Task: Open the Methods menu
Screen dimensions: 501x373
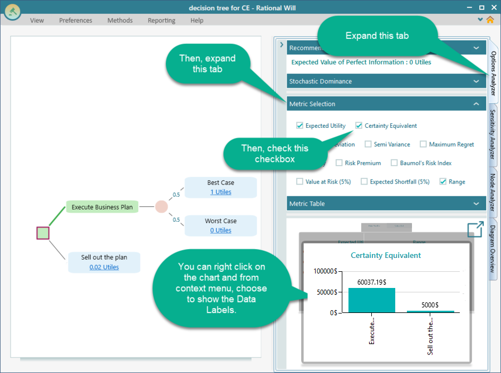Action: click(x=120, y=20)
